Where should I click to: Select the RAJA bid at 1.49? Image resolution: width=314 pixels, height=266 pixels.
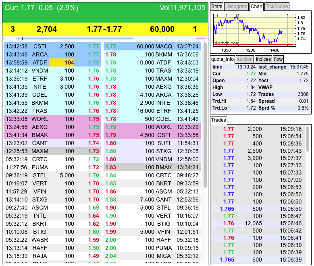[52, 256]
